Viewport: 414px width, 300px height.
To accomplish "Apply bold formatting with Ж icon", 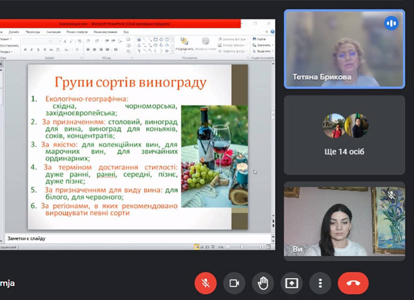I will pyautogui.click(x=25, y=49).
